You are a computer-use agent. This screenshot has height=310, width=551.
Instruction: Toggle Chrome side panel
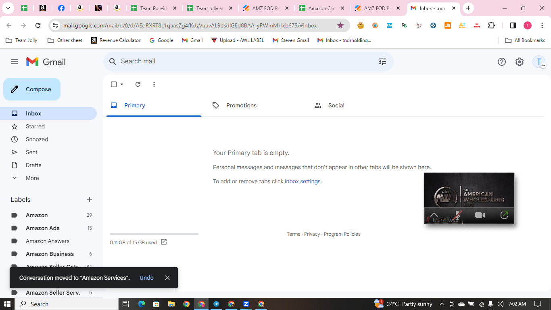513,25
